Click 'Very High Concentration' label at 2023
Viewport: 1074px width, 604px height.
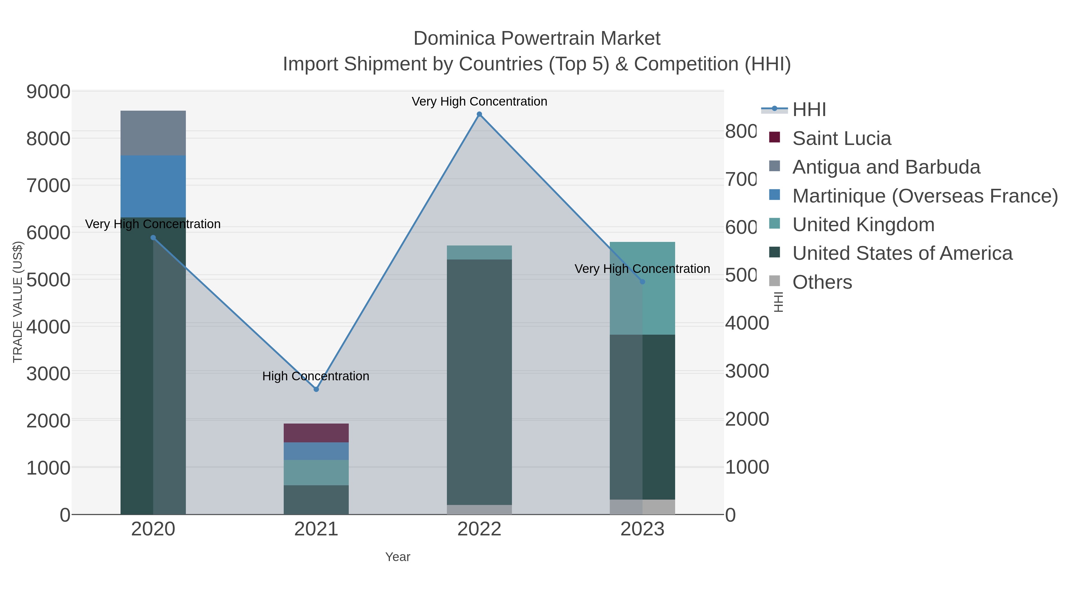643,269
